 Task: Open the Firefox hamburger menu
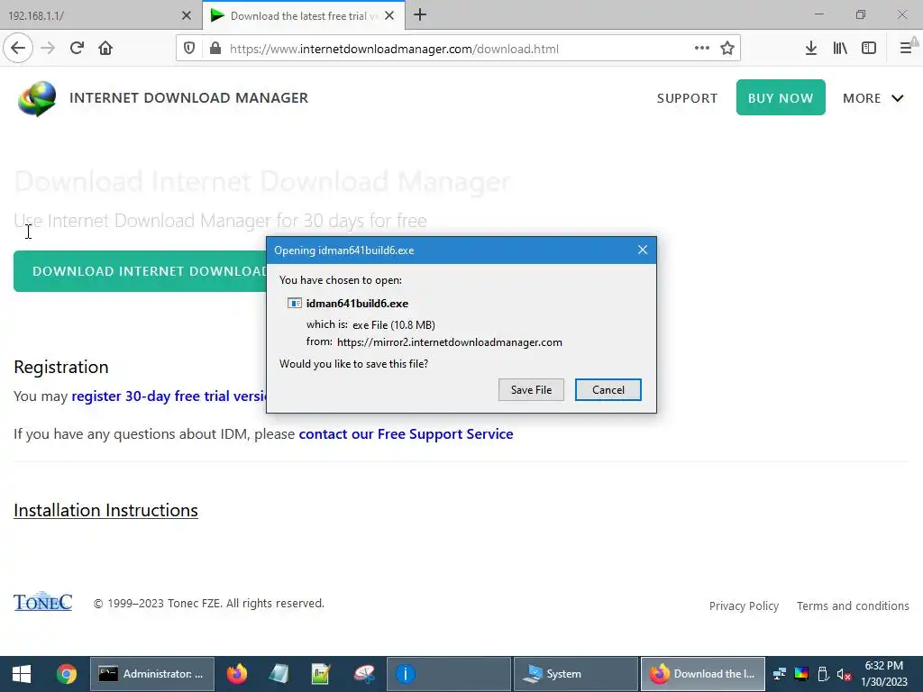pyautogui.click(x=906, y=49)
